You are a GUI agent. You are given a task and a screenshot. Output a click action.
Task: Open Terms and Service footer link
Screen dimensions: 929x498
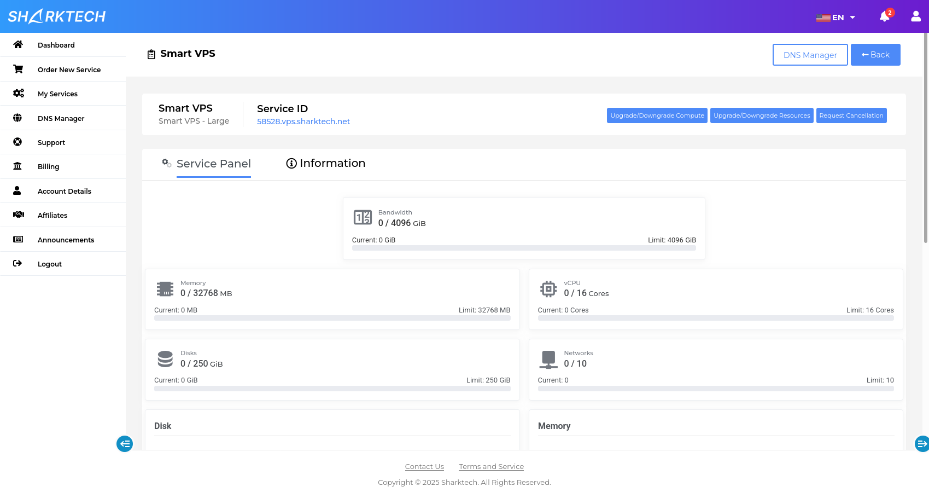click(491, 467)
